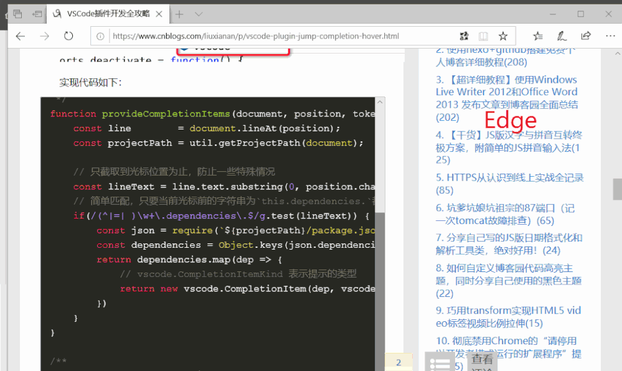Open link JS版汉字与拼音互转终极方案

(x=509, y=147)
